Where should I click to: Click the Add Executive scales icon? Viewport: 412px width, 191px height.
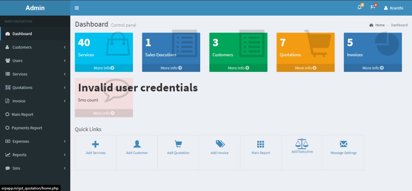click(x=302, y=143)
